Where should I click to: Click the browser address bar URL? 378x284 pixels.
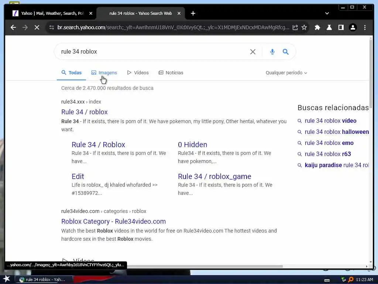pyautogui.click(x=173, y=27)
